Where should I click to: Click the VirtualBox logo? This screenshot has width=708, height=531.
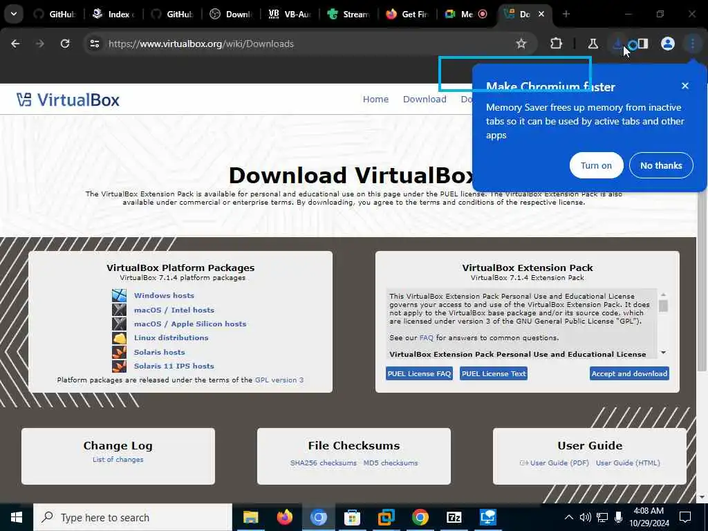pos(68,100)
